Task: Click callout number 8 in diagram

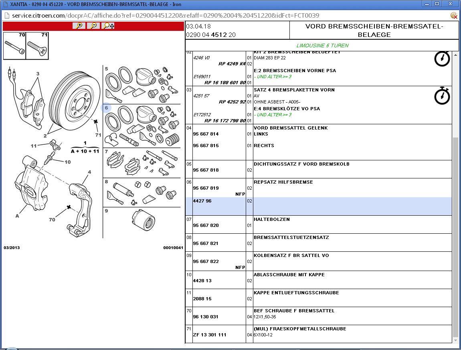Action: pyautogui.click(x=106, y=182)
